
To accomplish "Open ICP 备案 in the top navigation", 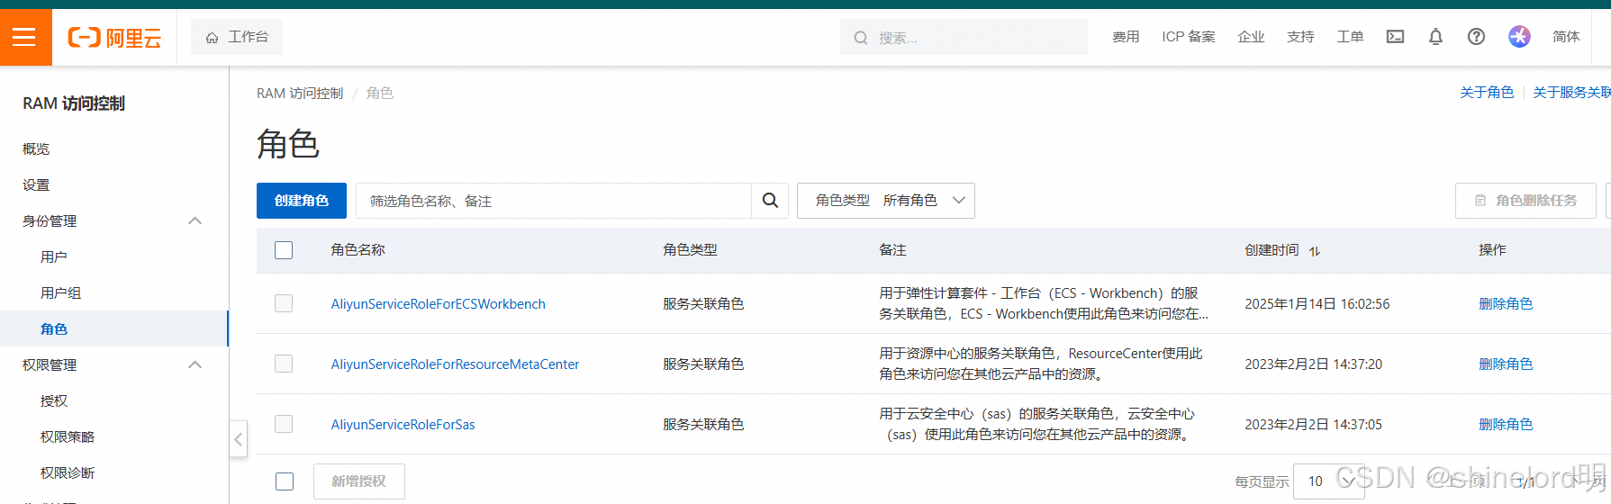I will [1189, 37].
